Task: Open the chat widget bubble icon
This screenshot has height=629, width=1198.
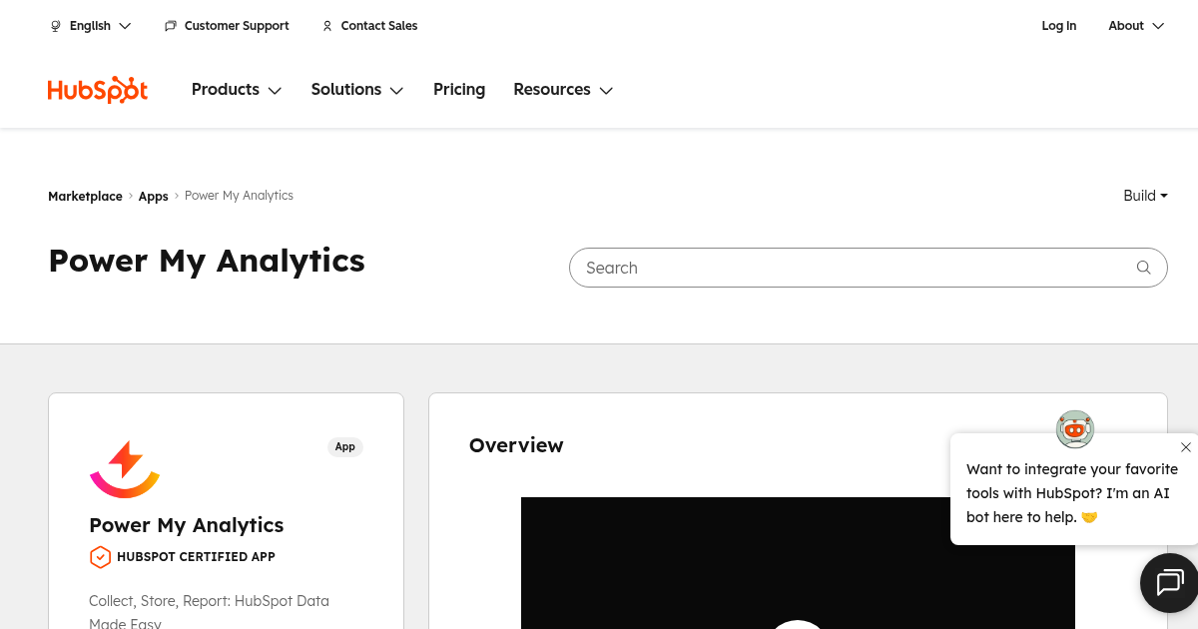Action: 1170,582
